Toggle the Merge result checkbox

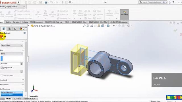pyautogui.click(x=1, y=67)
